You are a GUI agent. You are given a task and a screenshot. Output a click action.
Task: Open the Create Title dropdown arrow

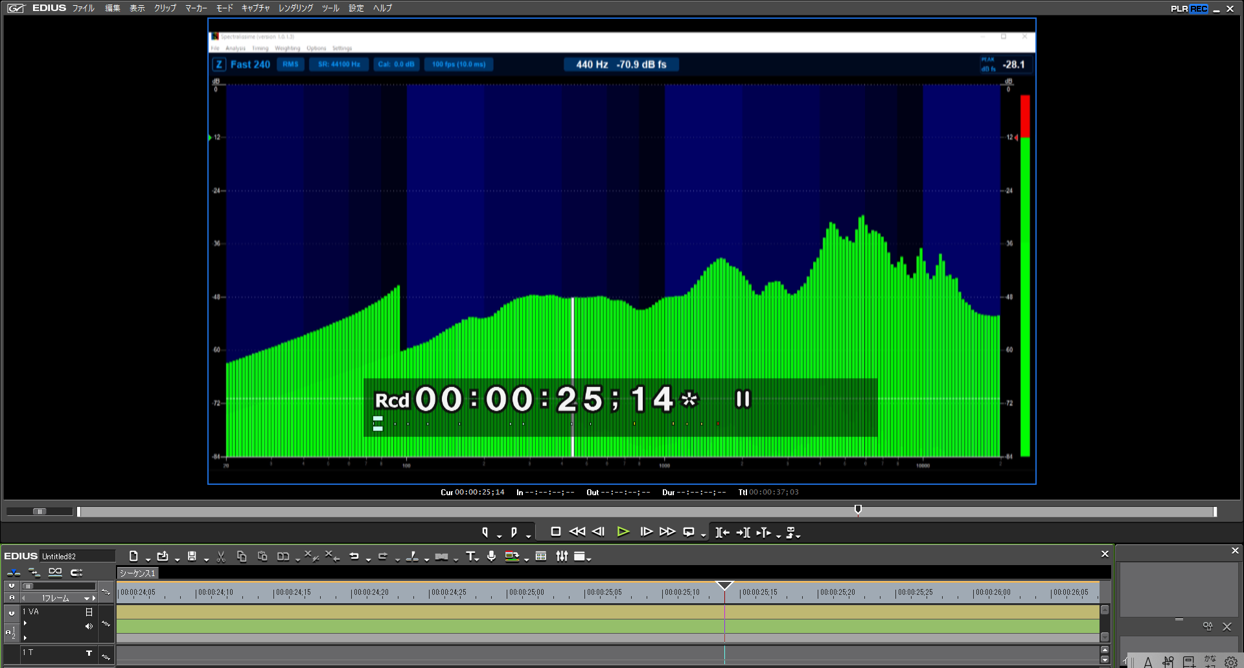click(x=478, y=559)
